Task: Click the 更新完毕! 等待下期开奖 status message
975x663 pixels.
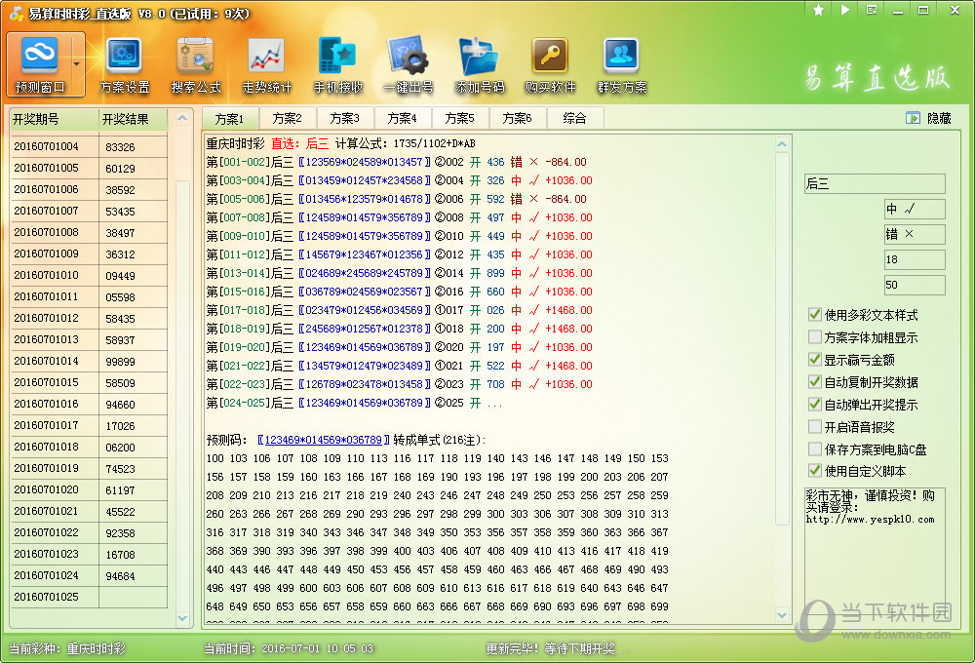Action: tap(557, 648)
